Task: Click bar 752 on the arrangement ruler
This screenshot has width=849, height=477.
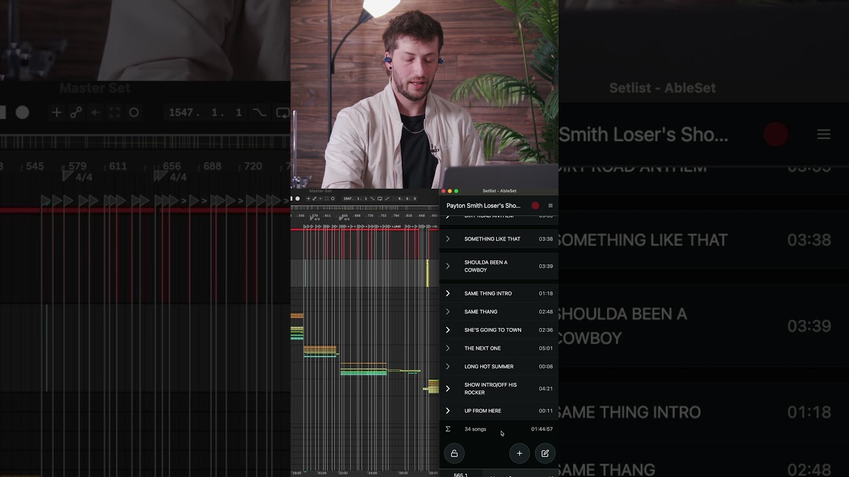Action: click(383, 215)
